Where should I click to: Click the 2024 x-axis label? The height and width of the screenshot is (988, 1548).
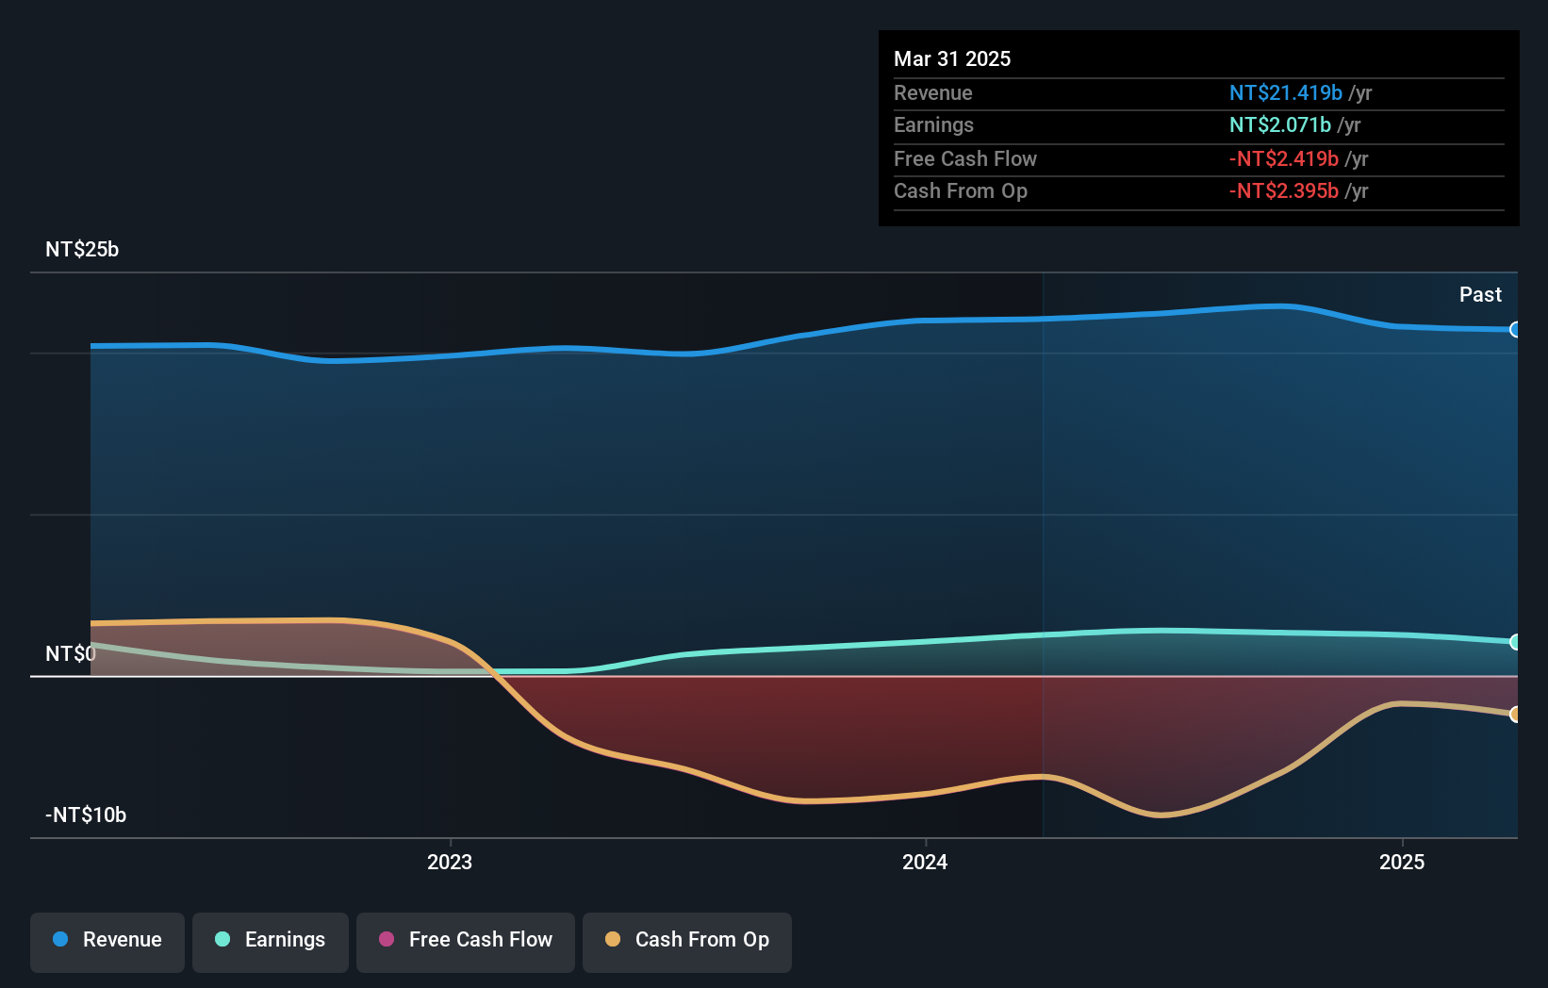click(x=925, y=862)
